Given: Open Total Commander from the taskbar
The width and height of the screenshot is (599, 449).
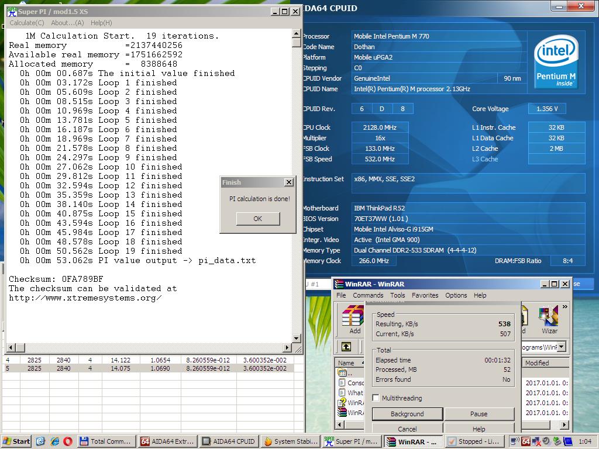Looking at the screenshot, I should click(106, 441).
